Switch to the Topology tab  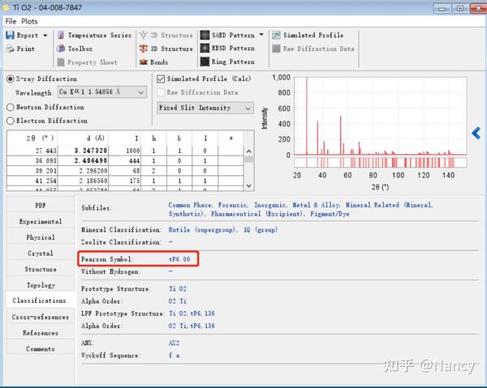(x=41, y=285)
